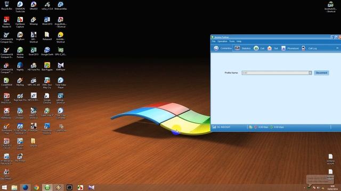The image size is (341, 191).
Task: Select the Nightly browser desktop icon
Action: [20, 67]
